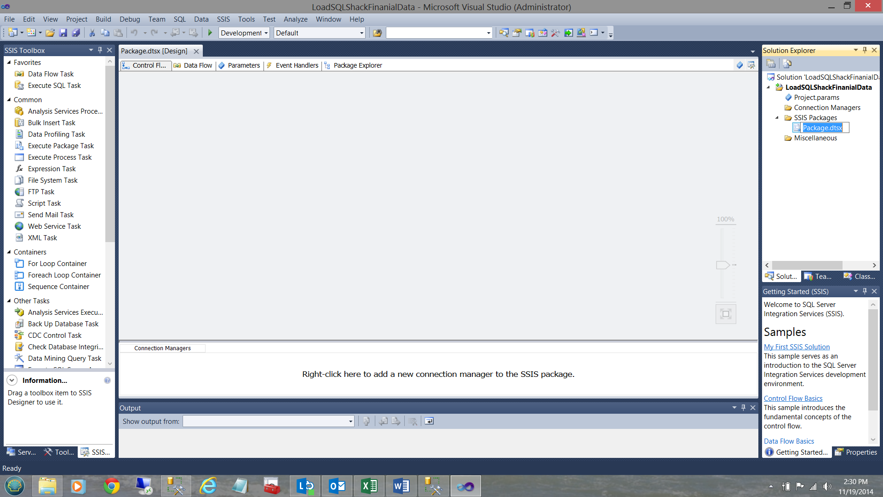The height and width of the screenshot is (497, 883).
Task: Open the Development configuration dropdown
Action: tap(266, 33)
